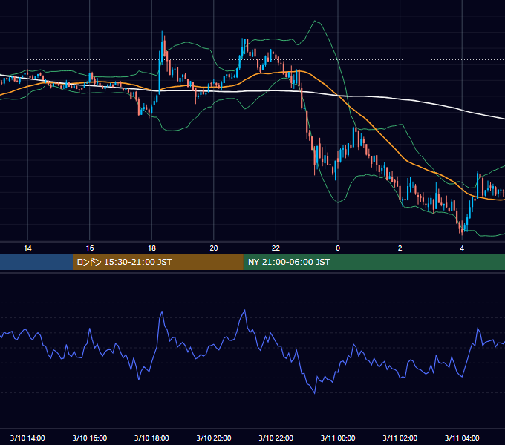The height and width of the screenshot is (445, 505).
Task: Click the hour label 14 on upper axis
Action: 27,248
